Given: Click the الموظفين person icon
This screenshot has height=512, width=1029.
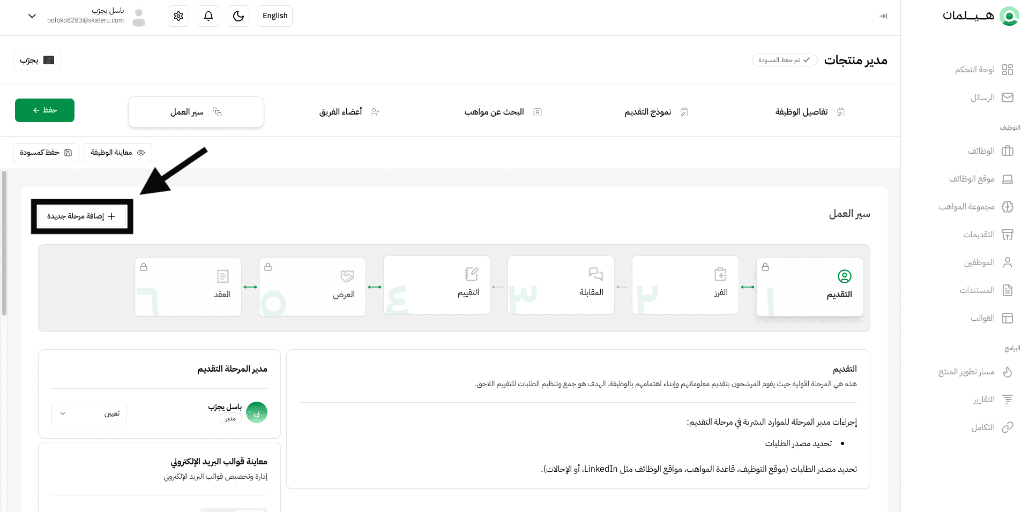Looking at the screenshot, I should (1008, 262).
